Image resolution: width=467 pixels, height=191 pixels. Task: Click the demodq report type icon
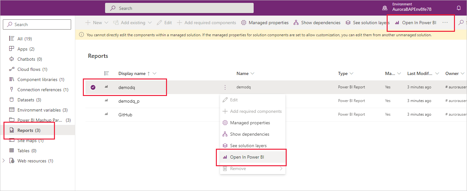[x=106, y=87]
